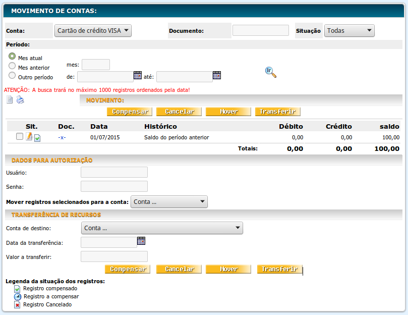Click the printer icon
Screen dimensions: 408x315
20,99
